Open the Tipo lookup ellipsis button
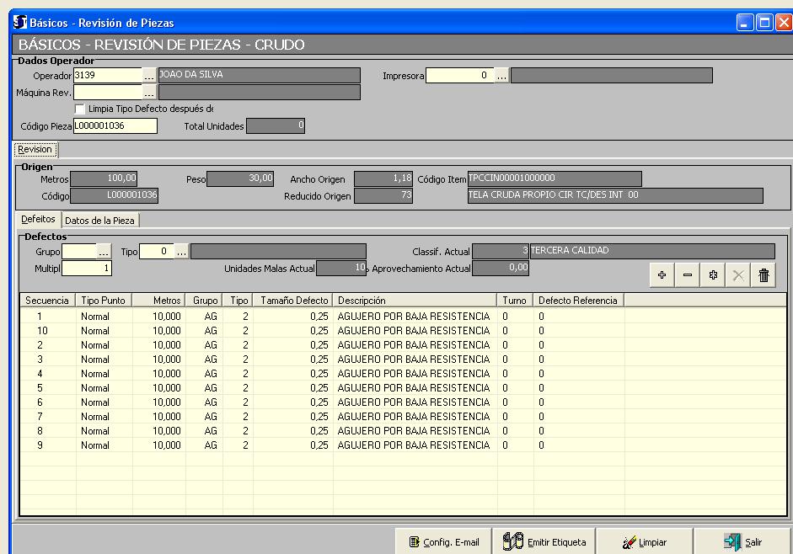The height and width of the screenshot is (554, 793). (x=181, y=251)
